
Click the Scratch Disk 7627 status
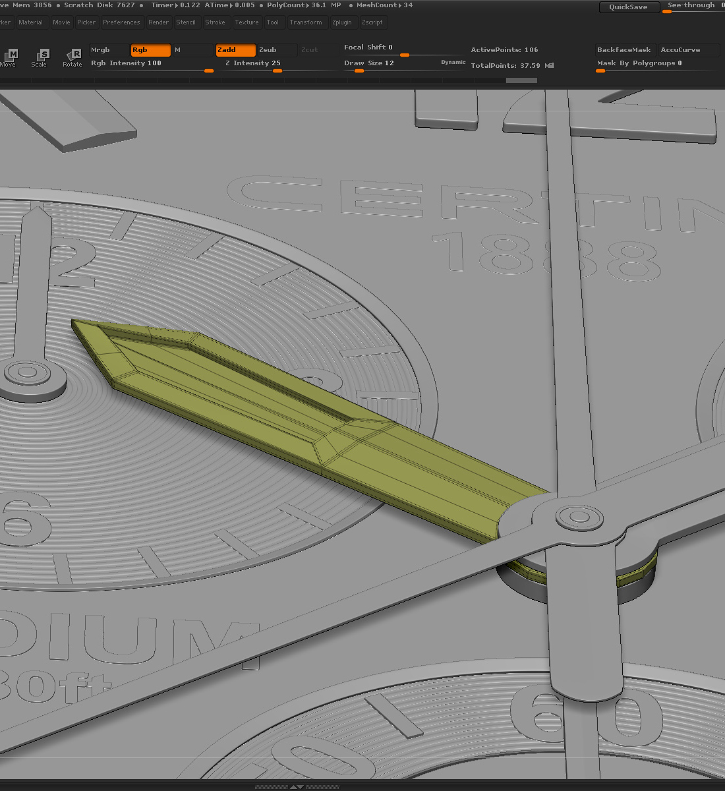click(x=100, y=5)
